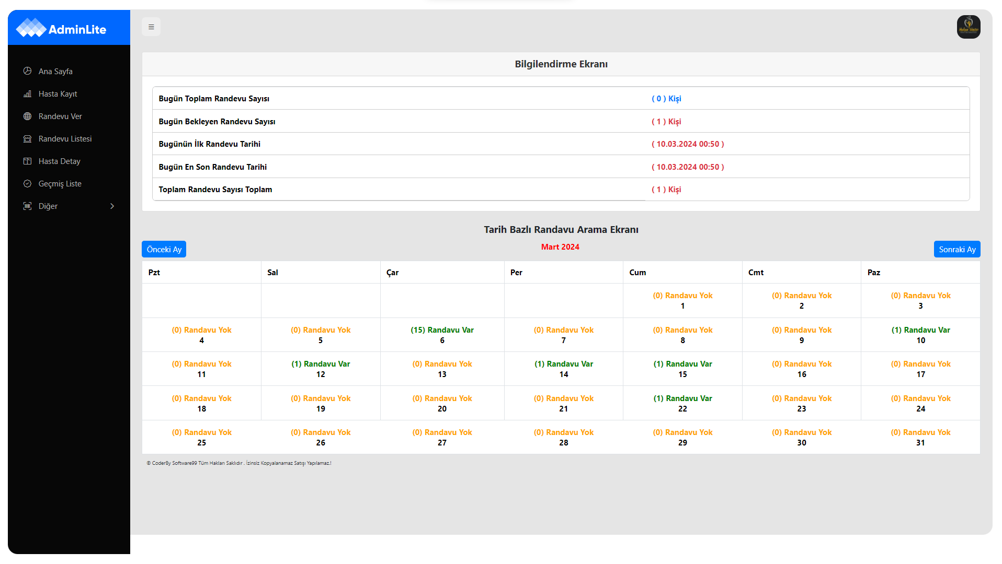Open the March 22 Randavu Var entry
1002x564 pixels.
click(x=682, y=403)
